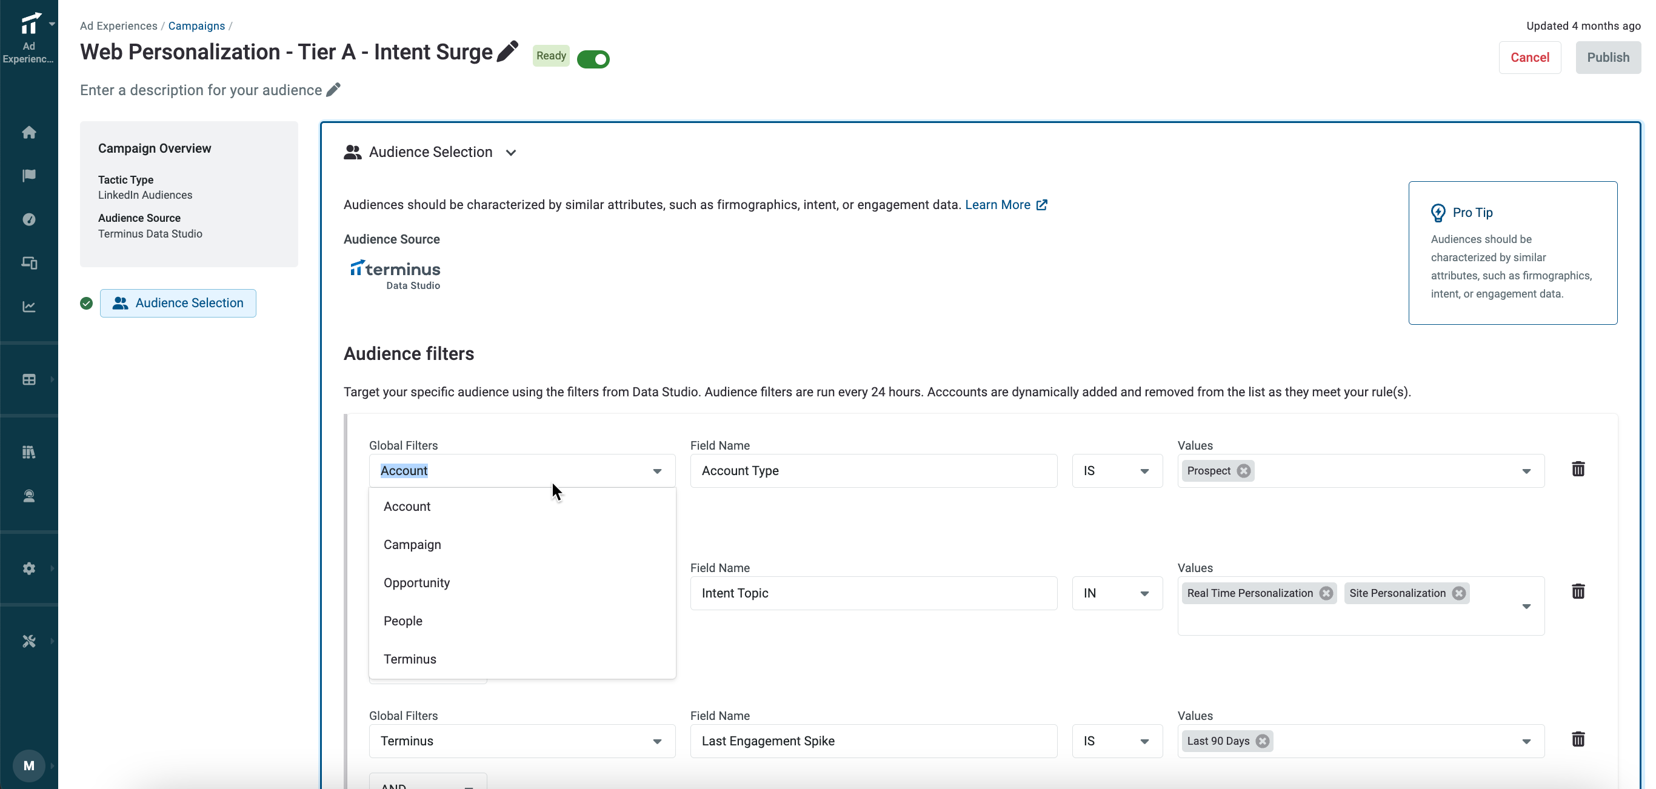Image resolution: width=1656 pixels, height=789 pixels.
Task: Select Campaign from the dropdown list
Action: 522,544
